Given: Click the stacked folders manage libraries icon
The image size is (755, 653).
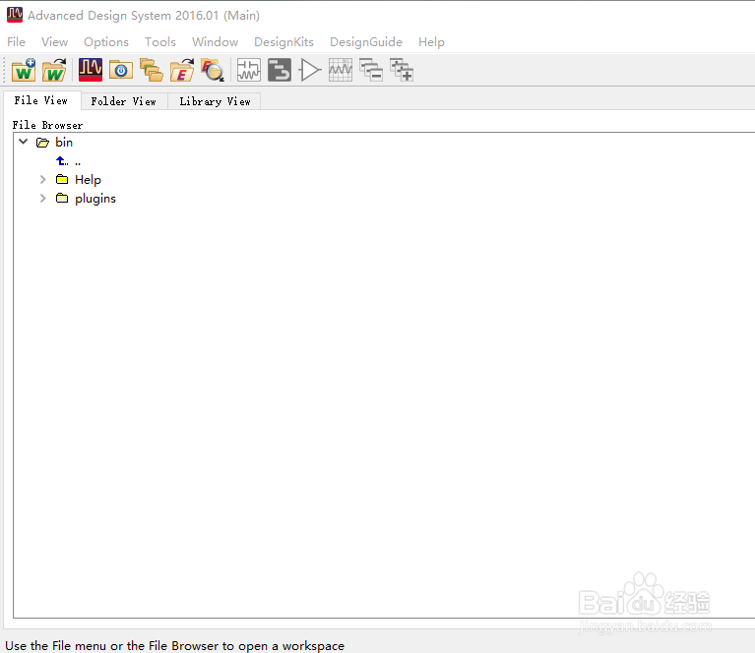Looking at the screenshot, I should [x=152, y=70].
